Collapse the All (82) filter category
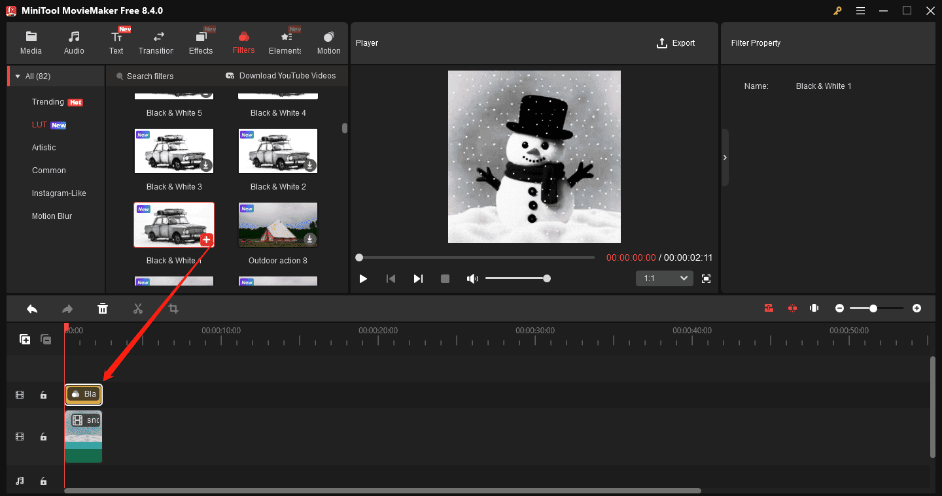Screen dimensions: 942x496 click(18, 75)
